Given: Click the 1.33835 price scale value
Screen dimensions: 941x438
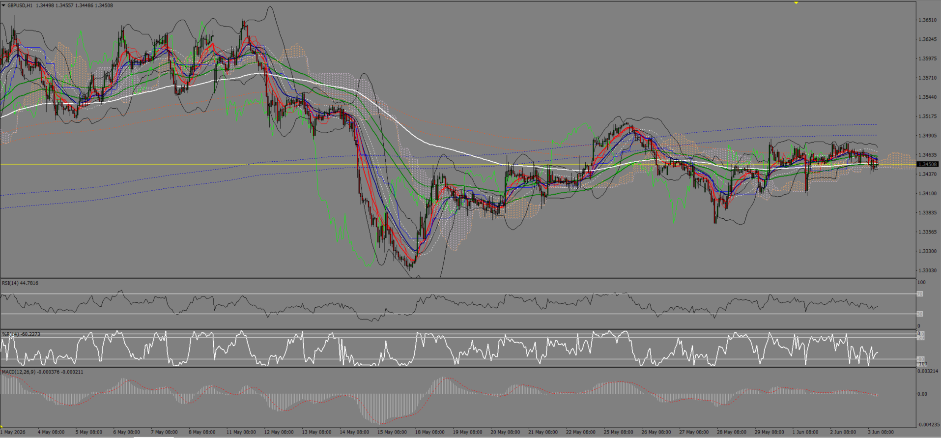Looking at the screenshot, I should pos(928,213).
